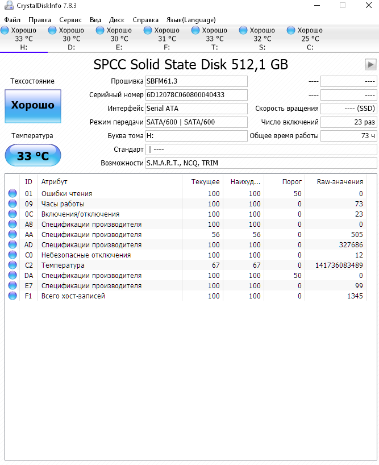This screenshot has width=379, height=465.
Task: Open the Сервис menu
Action: tap(70, 19)
